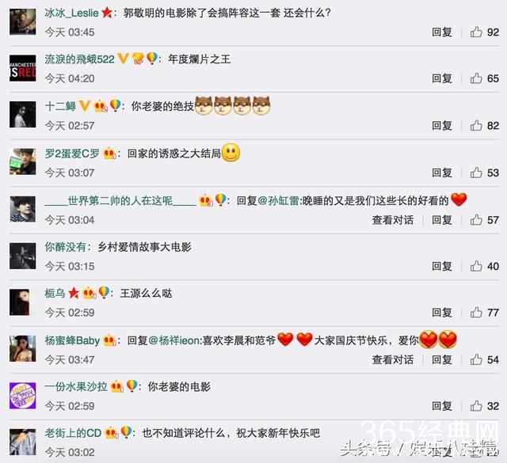Click thumbs-up on 王源么么哒 comment
This screenshot has height=463, width=507.
pos(476,313)
